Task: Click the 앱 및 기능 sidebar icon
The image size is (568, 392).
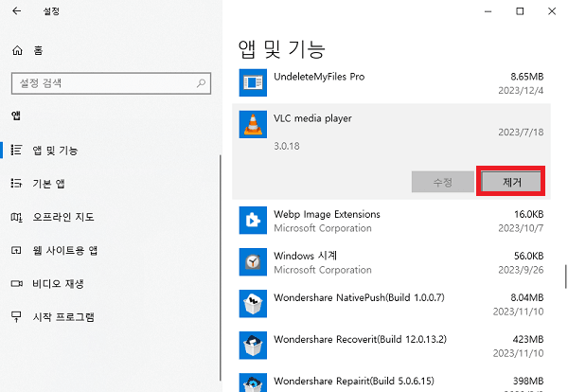Action: pyautogui.click(x=16, y=150)
